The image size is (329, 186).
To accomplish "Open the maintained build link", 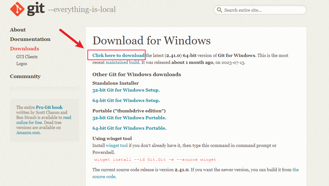I will tap(123, 62).
